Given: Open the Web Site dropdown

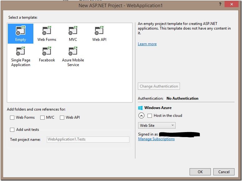Looking at the screenshot, I should (x=157, y=125).
